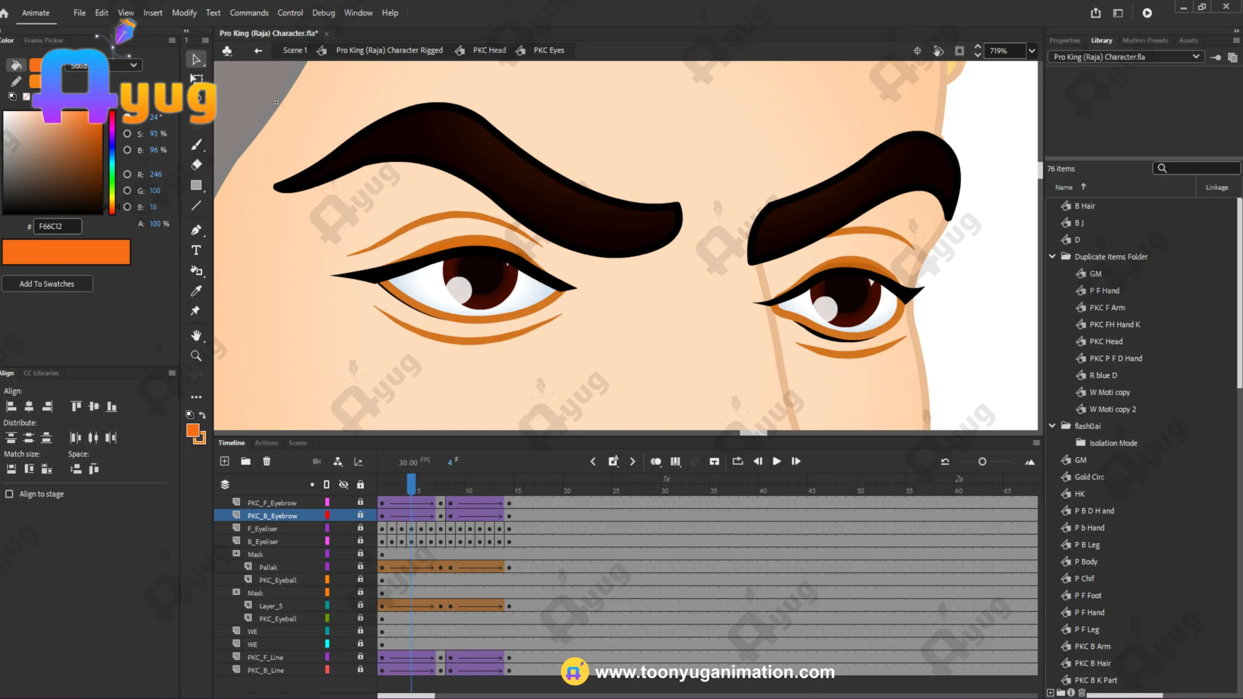Enable Align to stage checkbox
Image resolution: width=1243 pixels, height=699 pixels.
[x=9, y=494]
